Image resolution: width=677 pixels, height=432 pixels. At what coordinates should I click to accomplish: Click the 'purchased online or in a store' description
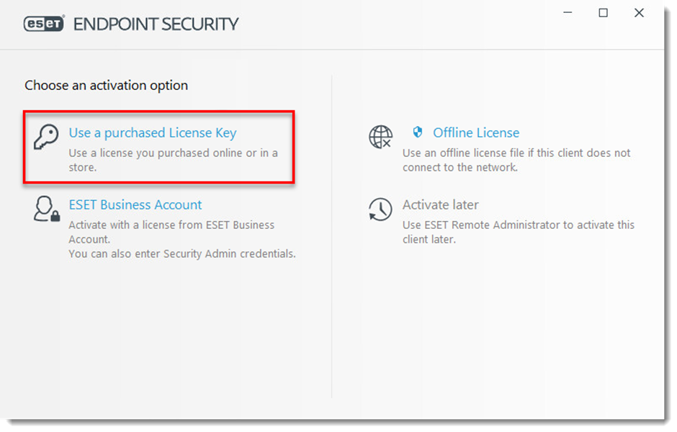click(173, 160)
